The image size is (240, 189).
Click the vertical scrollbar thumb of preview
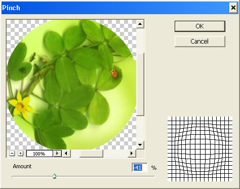point(140,84)
